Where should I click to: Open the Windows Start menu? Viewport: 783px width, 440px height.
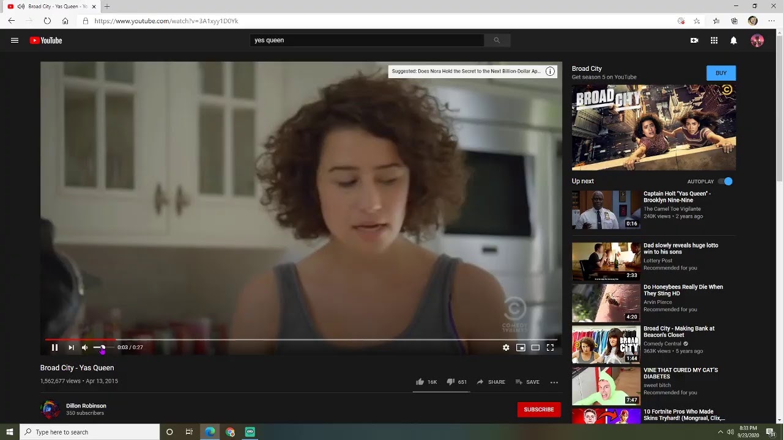(x=10, y=432)
